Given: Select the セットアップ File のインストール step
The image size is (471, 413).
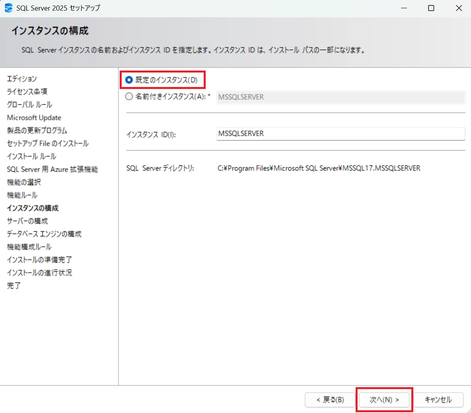Looking at the screenshot, I should [x=48, y=143].
